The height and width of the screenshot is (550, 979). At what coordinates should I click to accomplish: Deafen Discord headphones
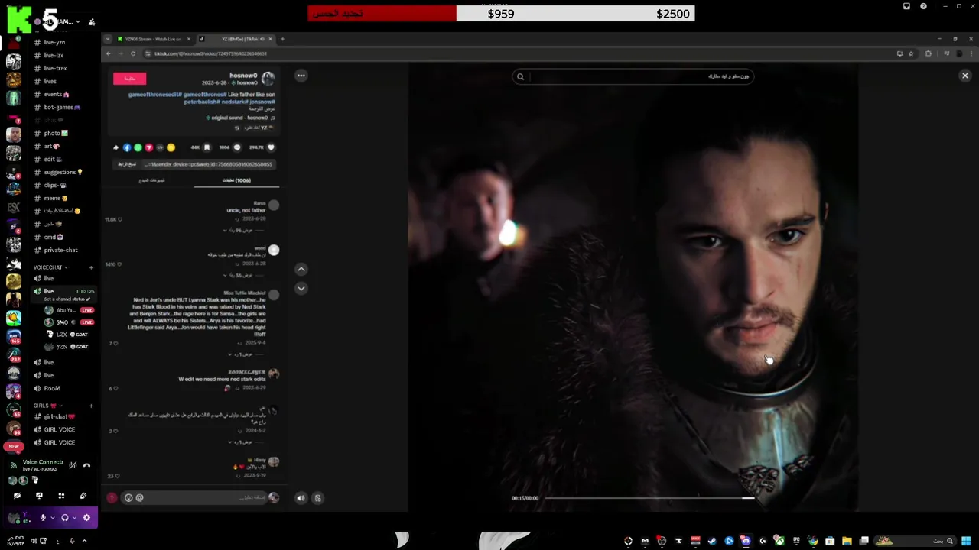[65, 517]
